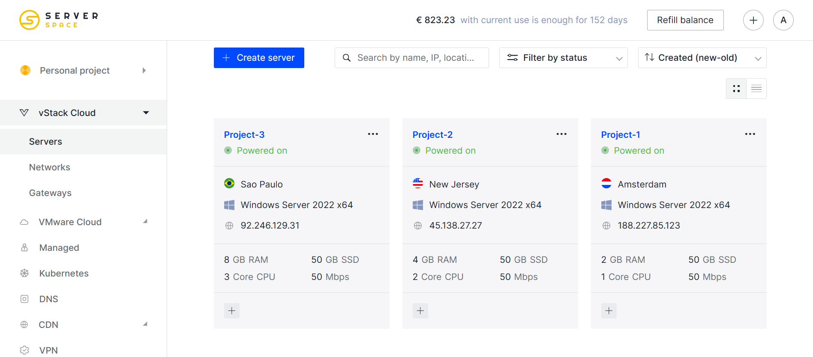Click the 2 GB RAM value
813x357 pixels.
tap(623, 260)
